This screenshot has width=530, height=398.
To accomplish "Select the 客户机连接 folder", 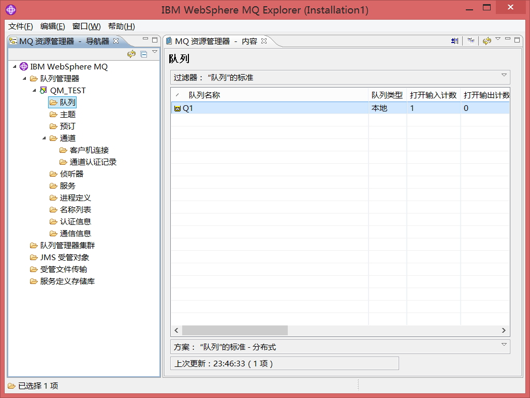I will click(84, 150).
